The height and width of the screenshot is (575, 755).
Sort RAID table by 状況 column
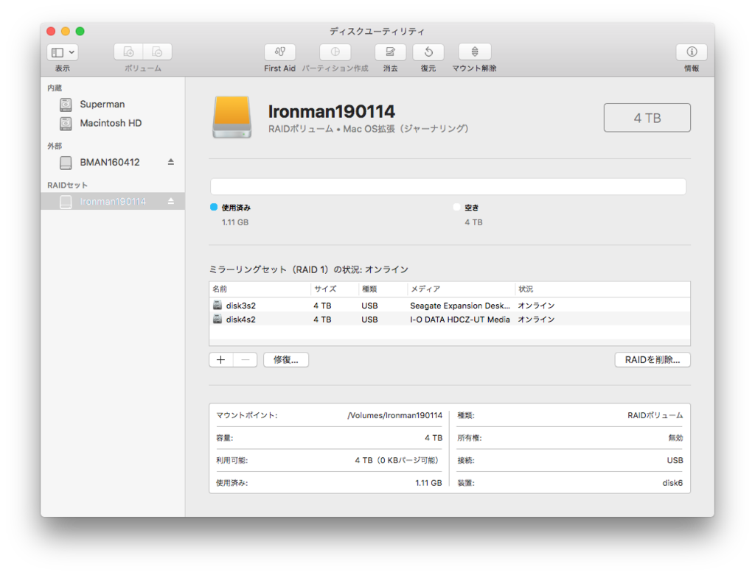click(602, 289)
